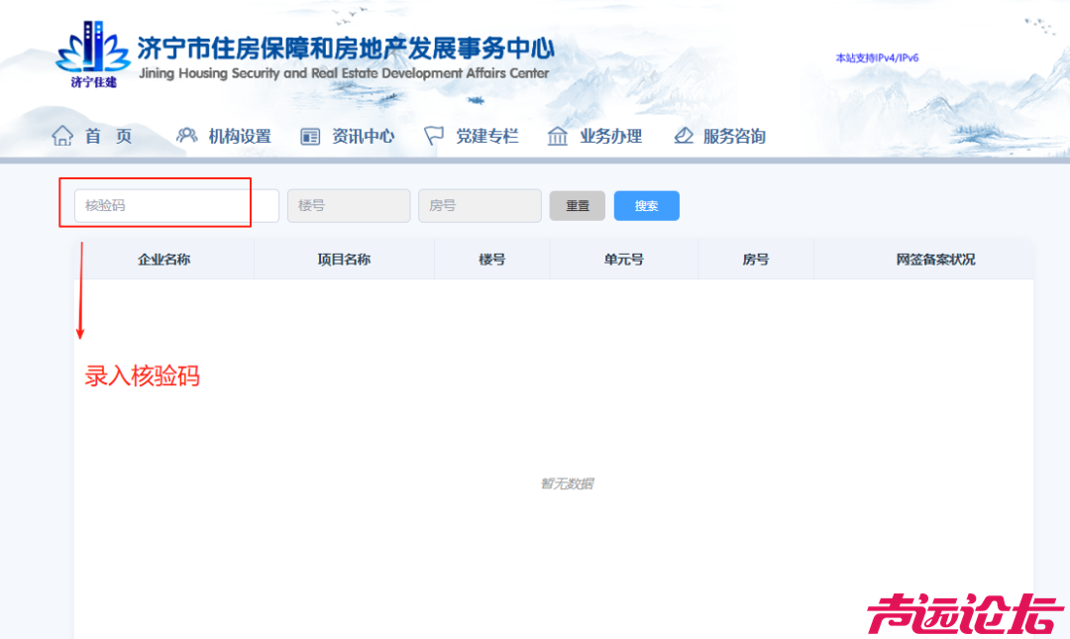
Task: Open the 机构设置 menu item
Action: (238, 136)
